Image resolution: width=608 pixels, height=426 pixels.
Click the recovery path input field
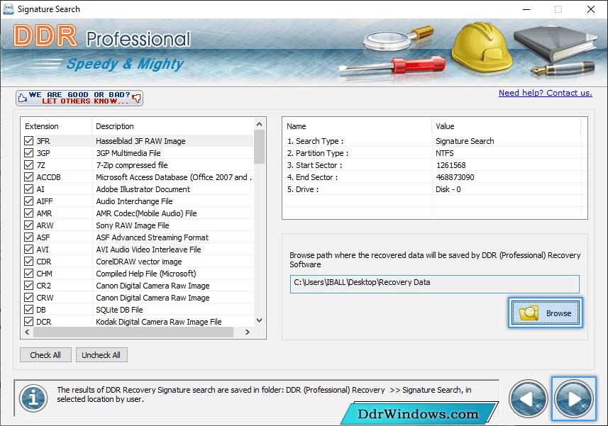click(434, 284)
